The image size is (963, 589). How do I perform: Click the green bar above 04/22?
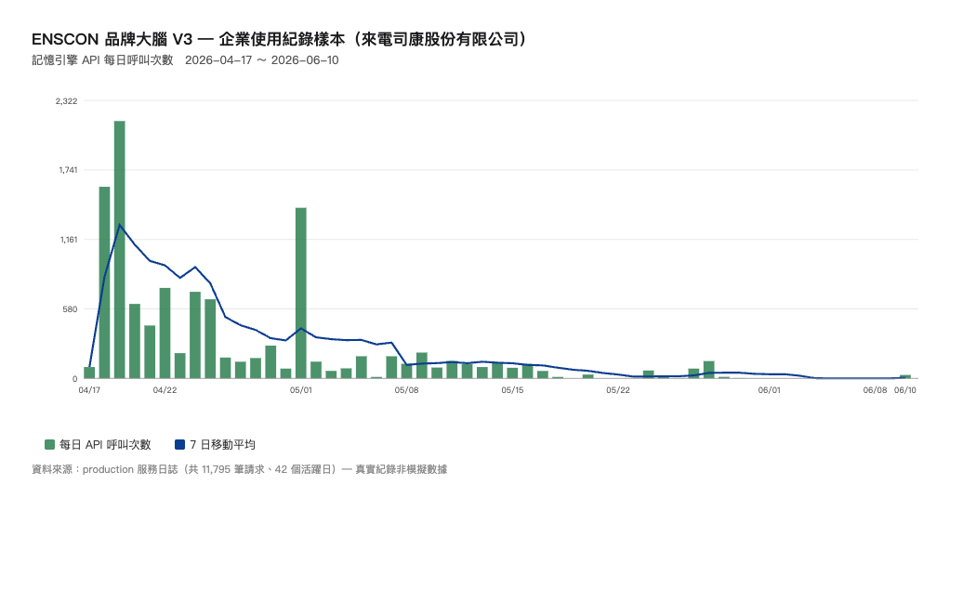(165, 334)
